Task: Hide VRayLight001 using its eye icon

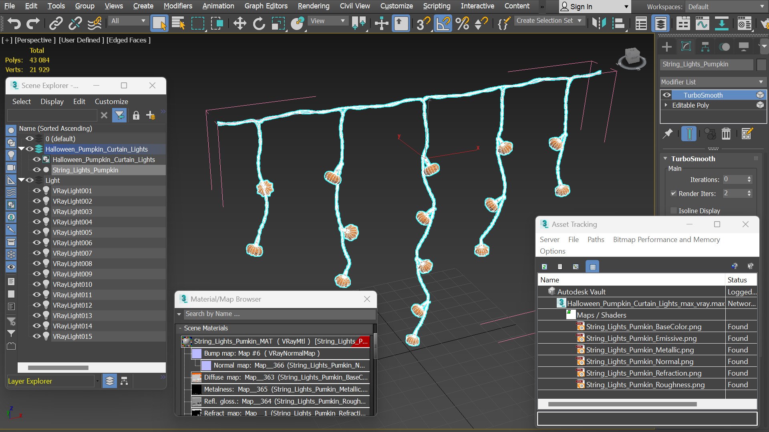Action: 37,191
